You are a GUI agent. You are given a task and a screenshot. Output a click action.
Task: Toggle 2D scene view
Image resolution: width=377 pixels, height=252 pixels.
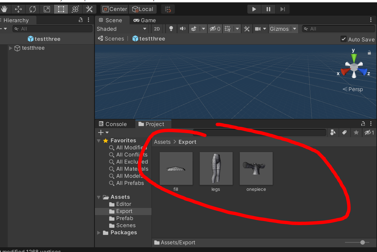tap(157, 29)
